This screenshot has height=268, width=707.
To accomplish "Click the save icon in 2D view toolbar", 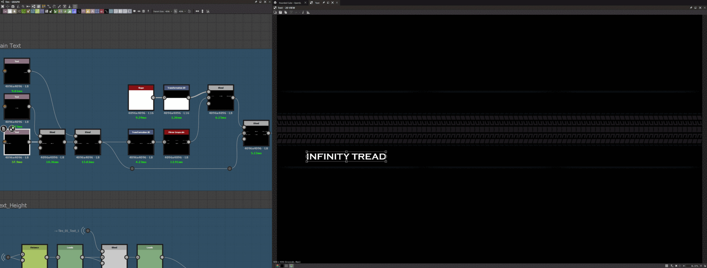I will coord(280,13).
